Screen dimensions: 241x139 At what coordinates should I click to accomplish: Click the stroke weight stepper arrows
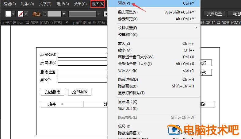click(45, 14)
